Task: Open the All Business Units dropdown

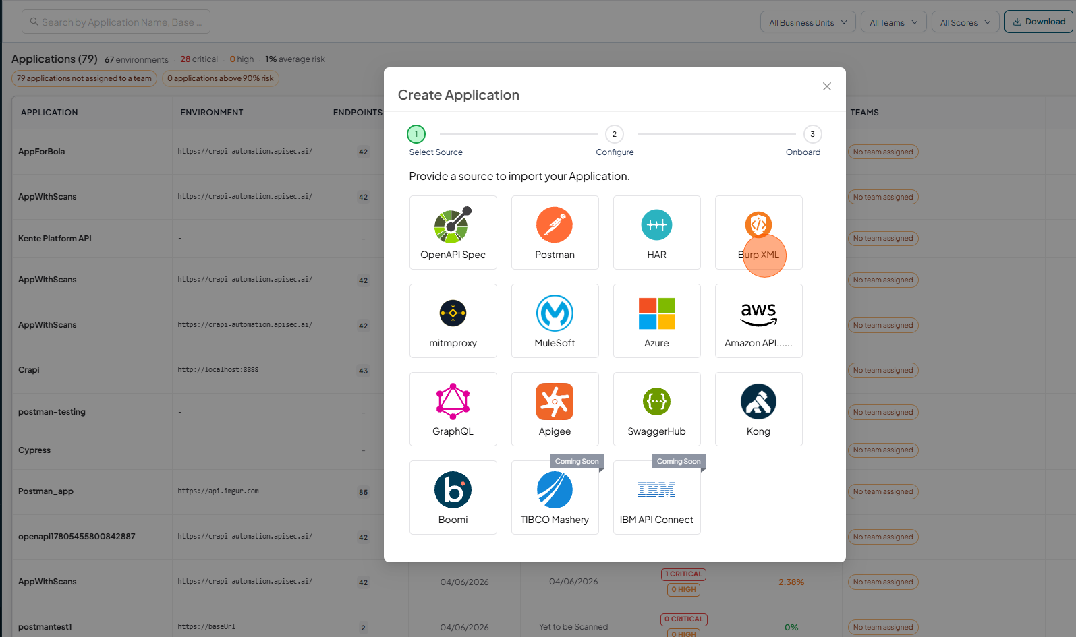Action: point(808,22)
